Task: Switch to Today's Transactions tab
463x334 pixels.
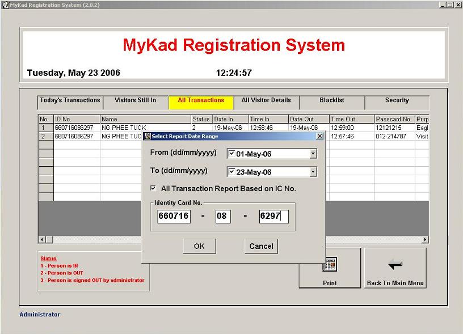Action: (x=70, y=101)
